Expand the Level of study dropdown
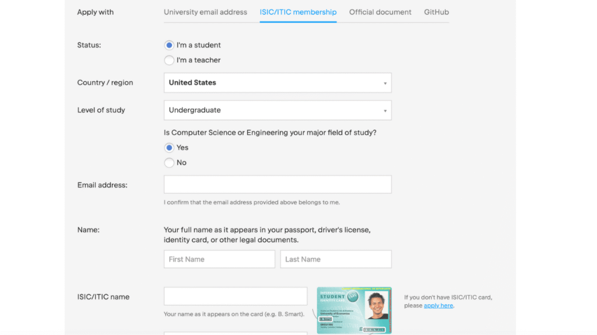 coord(277,111)
